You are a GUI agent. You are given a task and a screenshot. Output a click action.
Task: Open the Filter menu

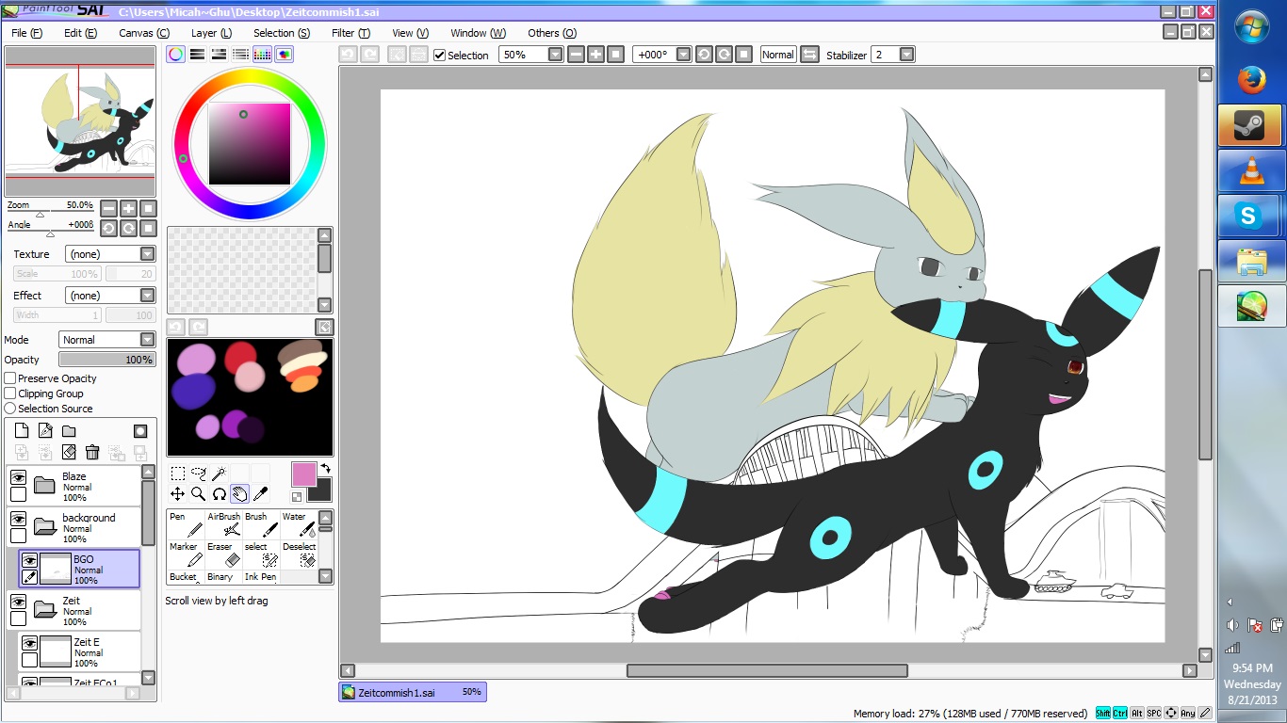click(x=350, y=33)
